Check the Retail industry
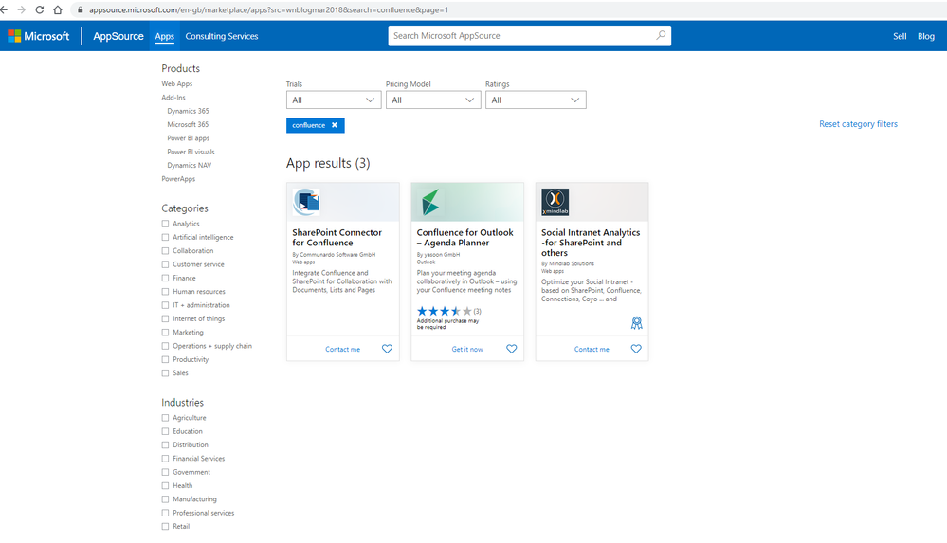The image size is (947, 543). (x=165, y=527)
